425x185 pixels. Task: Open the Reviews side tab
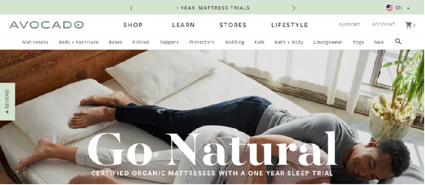(x=7, y=102)
